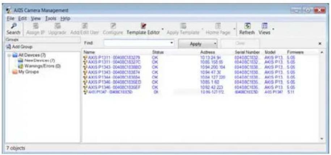Click the camera icon beside AXIS P1344
Image resolution: width=331 pixels, height=155 pixels.
coord(85,77)
